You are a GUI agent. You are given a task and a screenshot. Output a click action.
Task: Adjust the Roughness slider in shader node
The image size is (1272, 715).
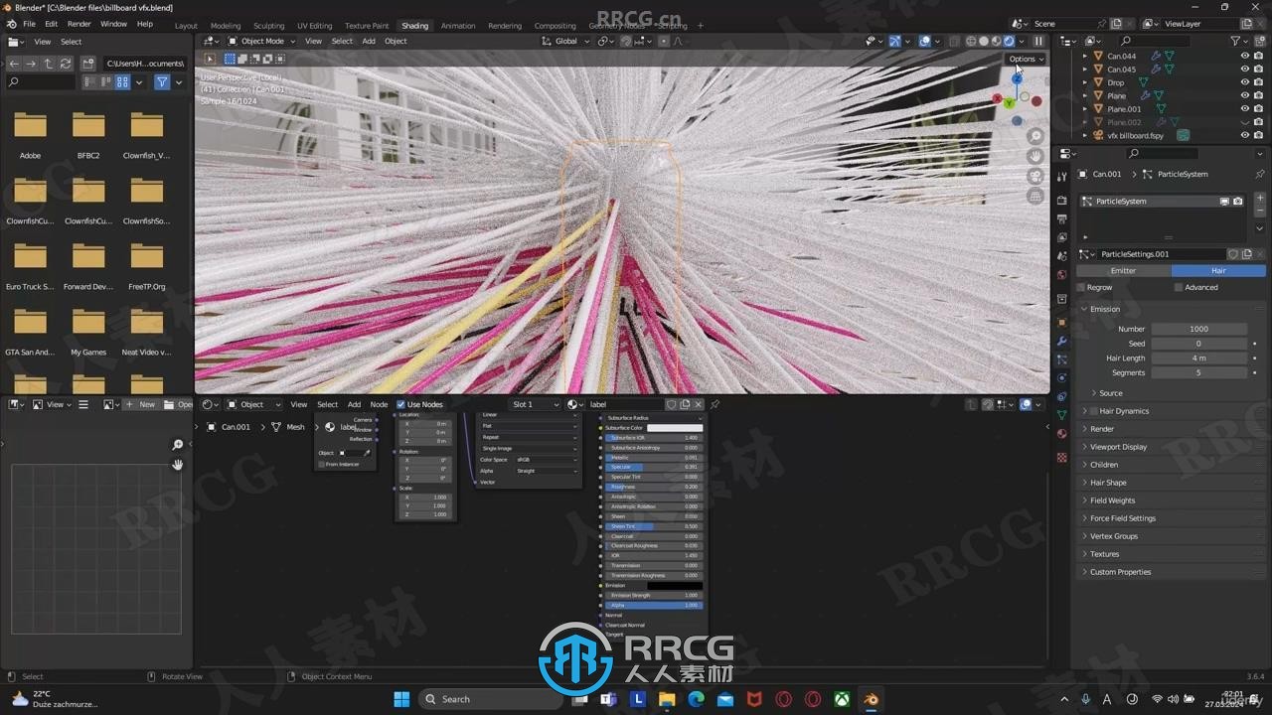click(653, 487)
